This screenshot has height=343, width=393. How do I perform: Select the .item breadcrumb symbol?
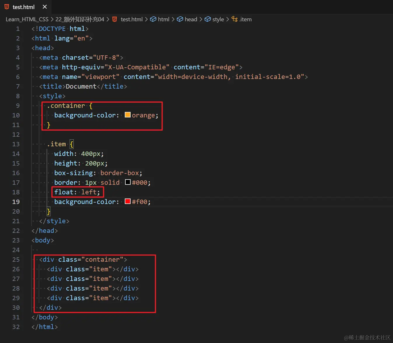245,19
